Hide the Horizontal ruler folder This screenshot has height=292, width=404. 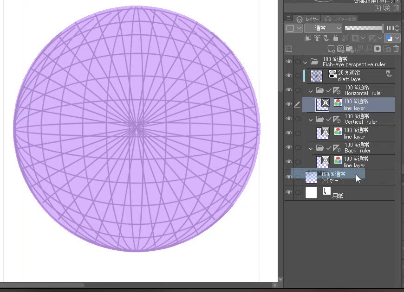(x=289, y=90)
